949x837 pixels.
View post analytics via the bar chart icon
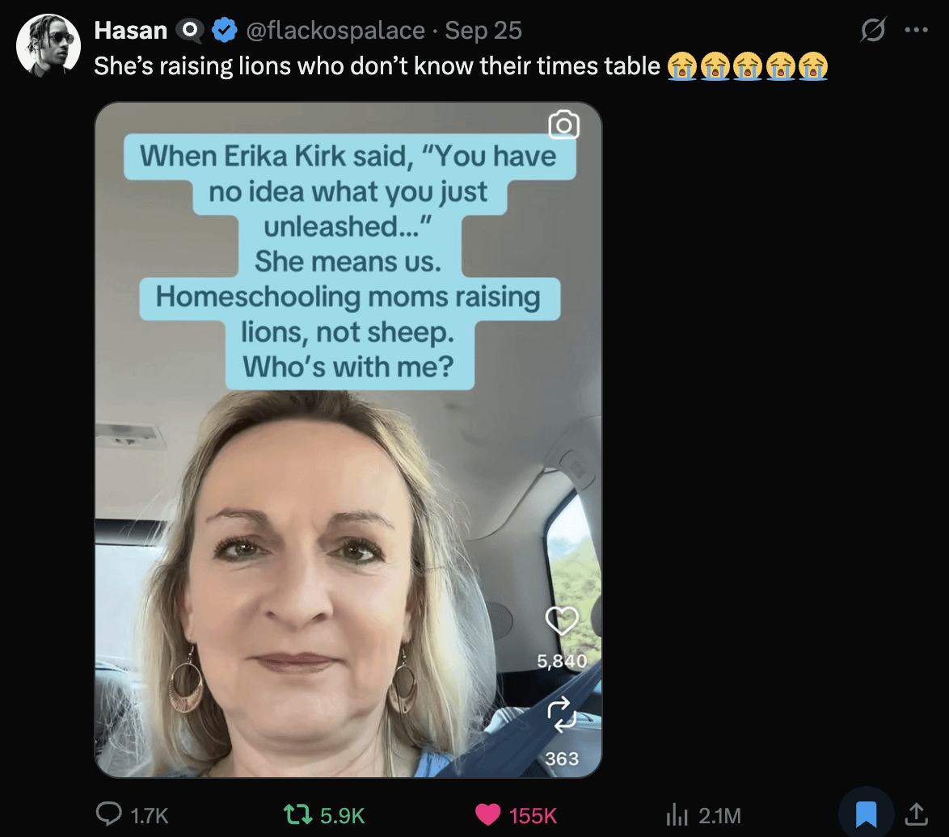point(676,814)
